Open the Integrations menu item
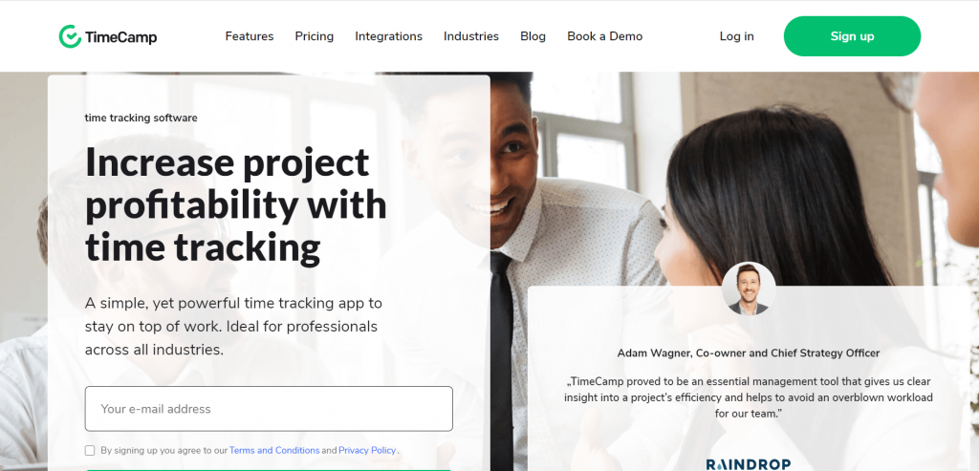979x471 pixels. (388, 37)
